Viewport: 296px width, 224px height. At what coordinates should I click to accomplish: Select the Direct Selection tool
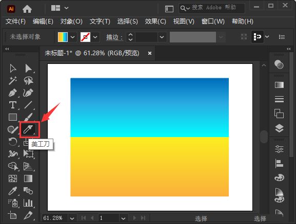click(28, 69)
